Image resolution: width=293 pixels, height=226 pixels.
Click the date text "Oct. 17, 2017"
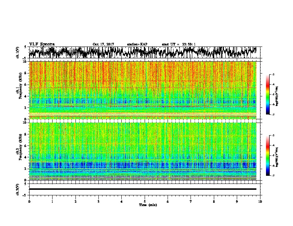pyautogui.click(x=103, y=44)
